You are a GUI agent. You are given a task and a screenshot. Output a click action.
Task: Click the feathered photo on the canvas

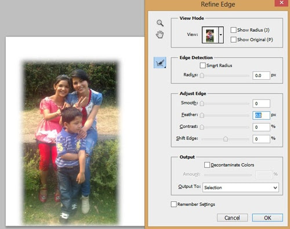[x=71, y=143]
